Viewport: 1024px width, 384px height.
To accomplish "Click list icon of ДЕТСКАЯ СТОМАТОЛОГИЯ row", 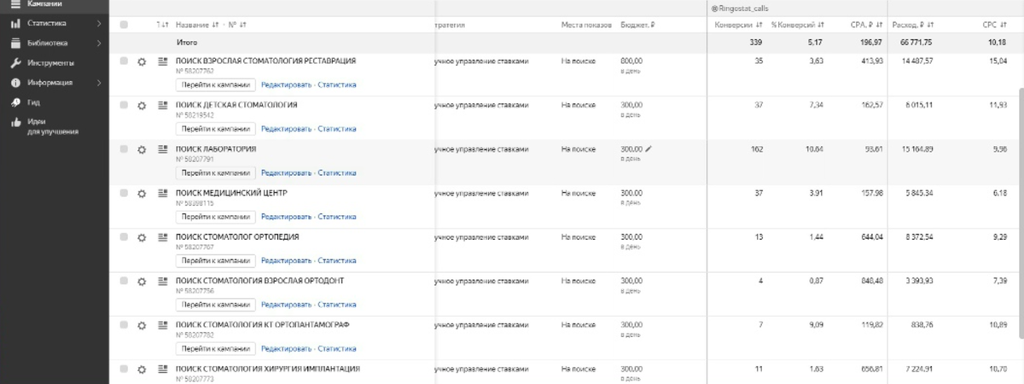I will (x=163, y=105).
